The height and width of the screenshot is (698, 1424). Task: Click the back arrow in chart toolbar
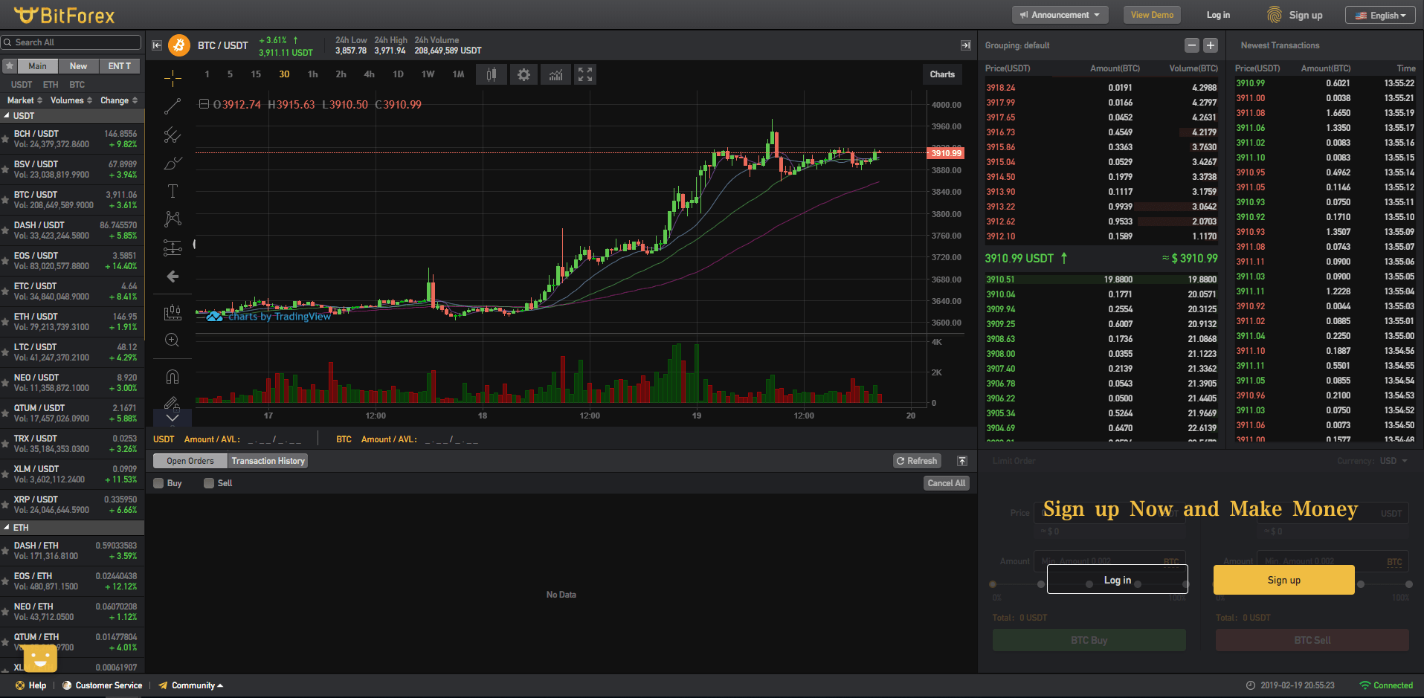(x=173, y=277)
